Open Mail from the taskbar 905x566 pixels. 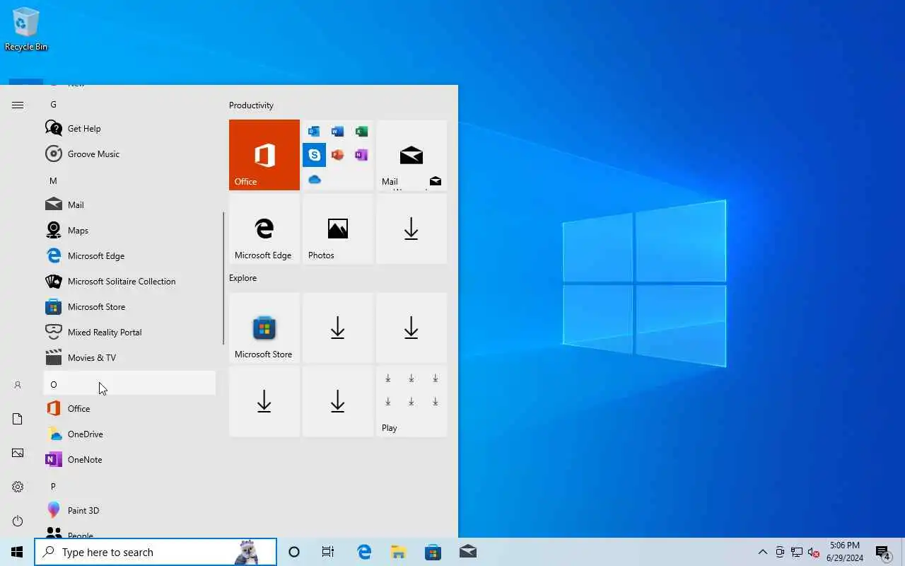(467, 552)
